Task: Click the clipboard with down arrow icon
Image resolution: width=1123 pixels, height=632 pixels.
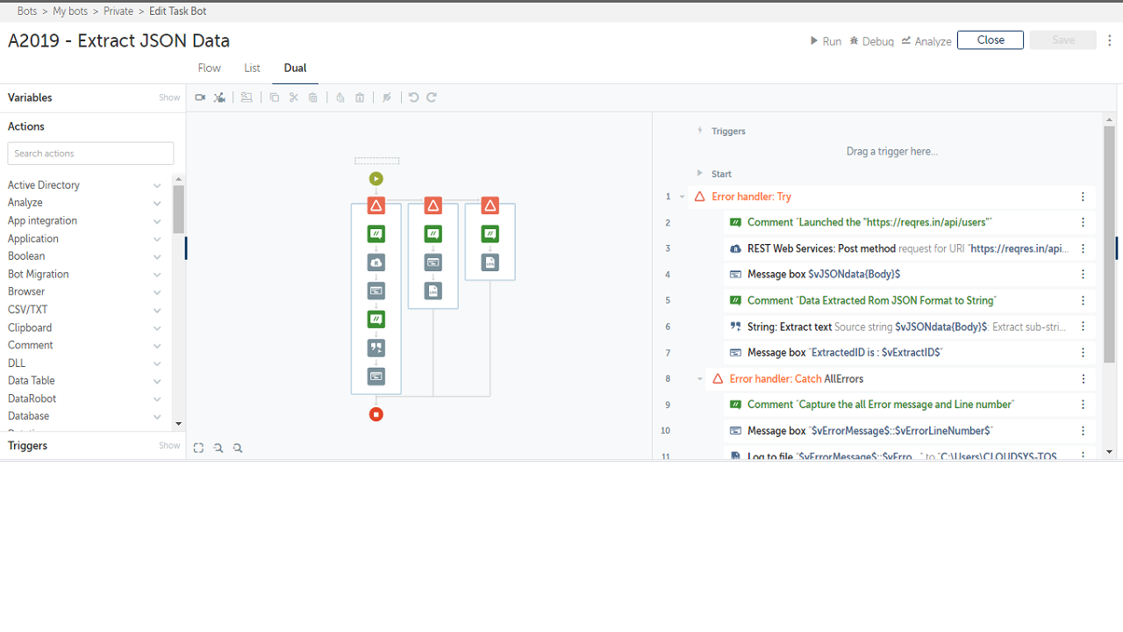Action: click(360, 97)
